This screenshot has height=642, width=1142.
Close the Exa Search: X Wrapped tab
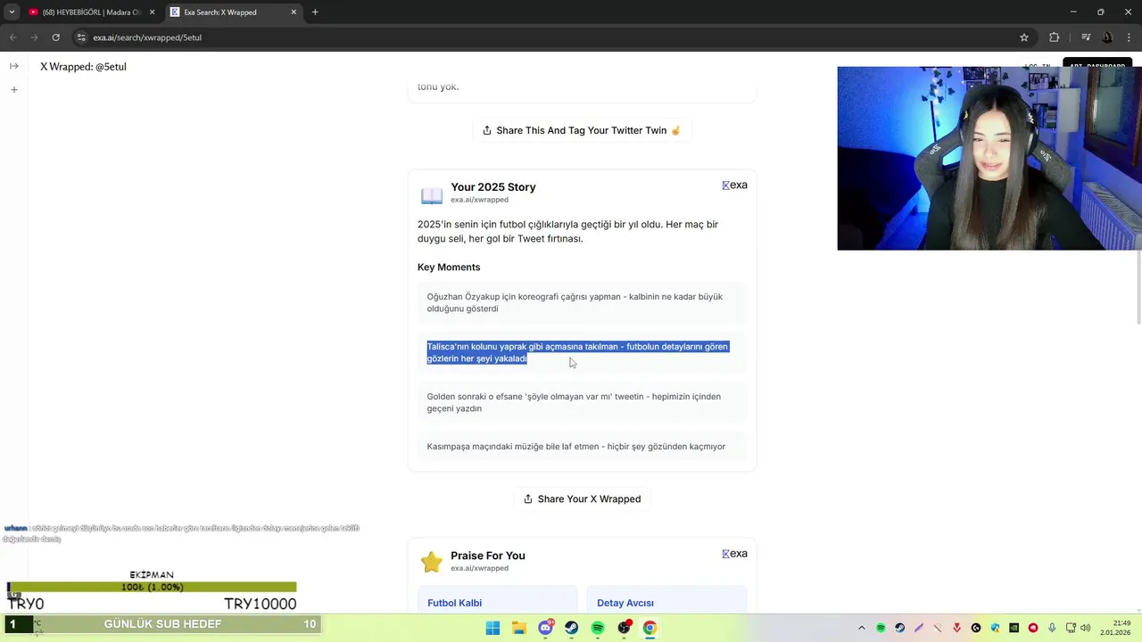293,12
